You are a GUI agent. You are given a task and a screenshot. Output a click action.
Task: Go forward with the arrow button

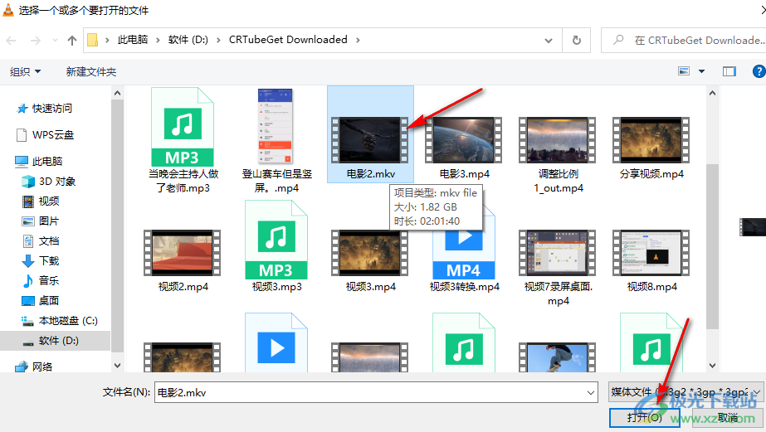pos(35,41)
